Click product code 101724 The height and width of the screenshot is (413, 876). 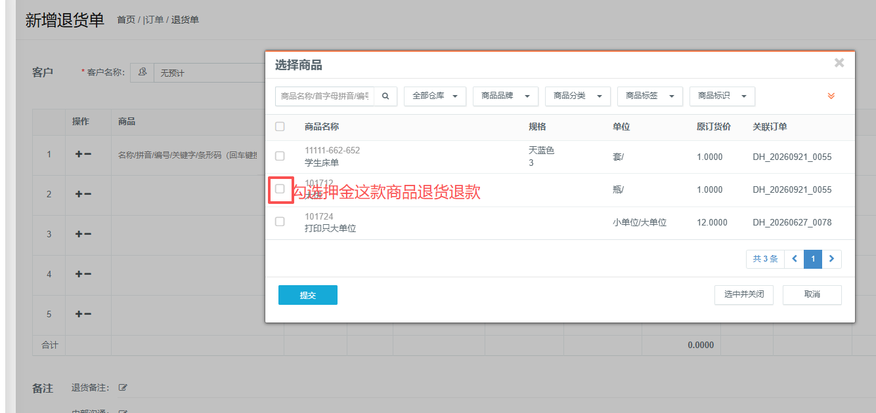pos(319,216)
